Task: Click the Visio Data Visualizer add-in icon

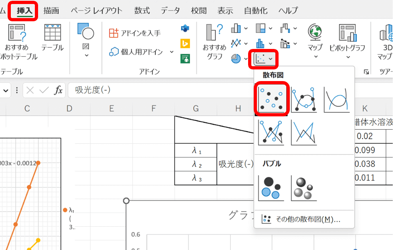Action: point(185,28)
